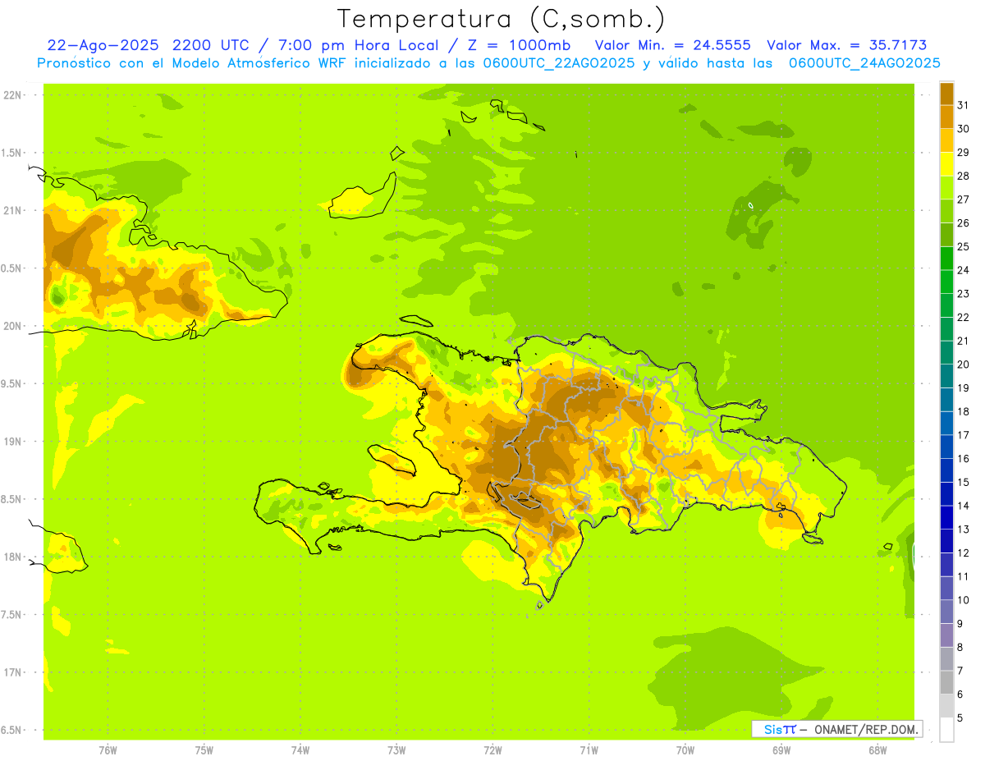Click the legend value label "15"
The height and width of the screenshot is (761, 985).
964,482
